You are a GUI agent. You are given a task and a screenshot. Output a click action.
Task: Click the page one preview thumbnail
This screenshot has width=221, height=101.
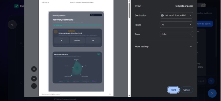[76, 48]
